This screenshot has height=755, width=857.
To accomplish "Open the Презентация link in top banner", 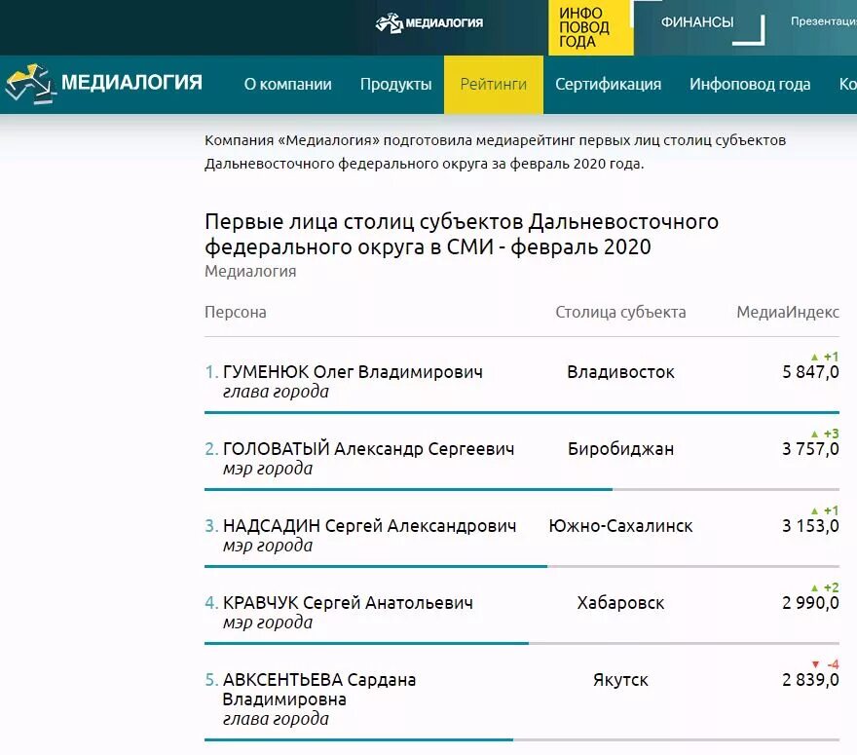I will click(x=823, y=21).
